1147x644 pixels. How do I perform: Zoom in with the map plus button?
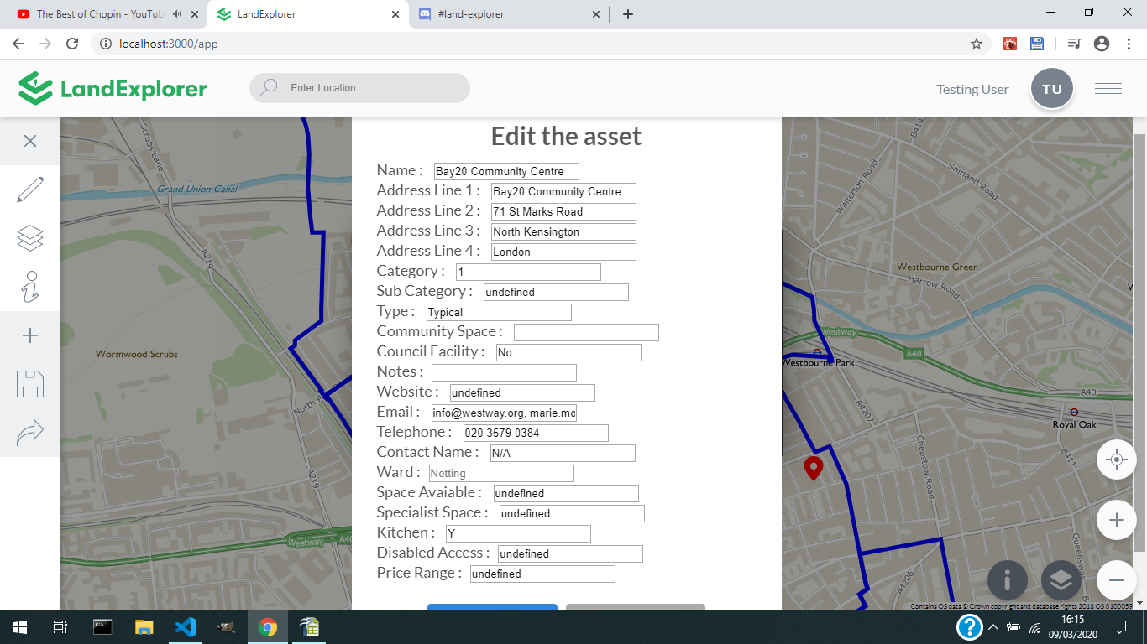pos(1116,520)
